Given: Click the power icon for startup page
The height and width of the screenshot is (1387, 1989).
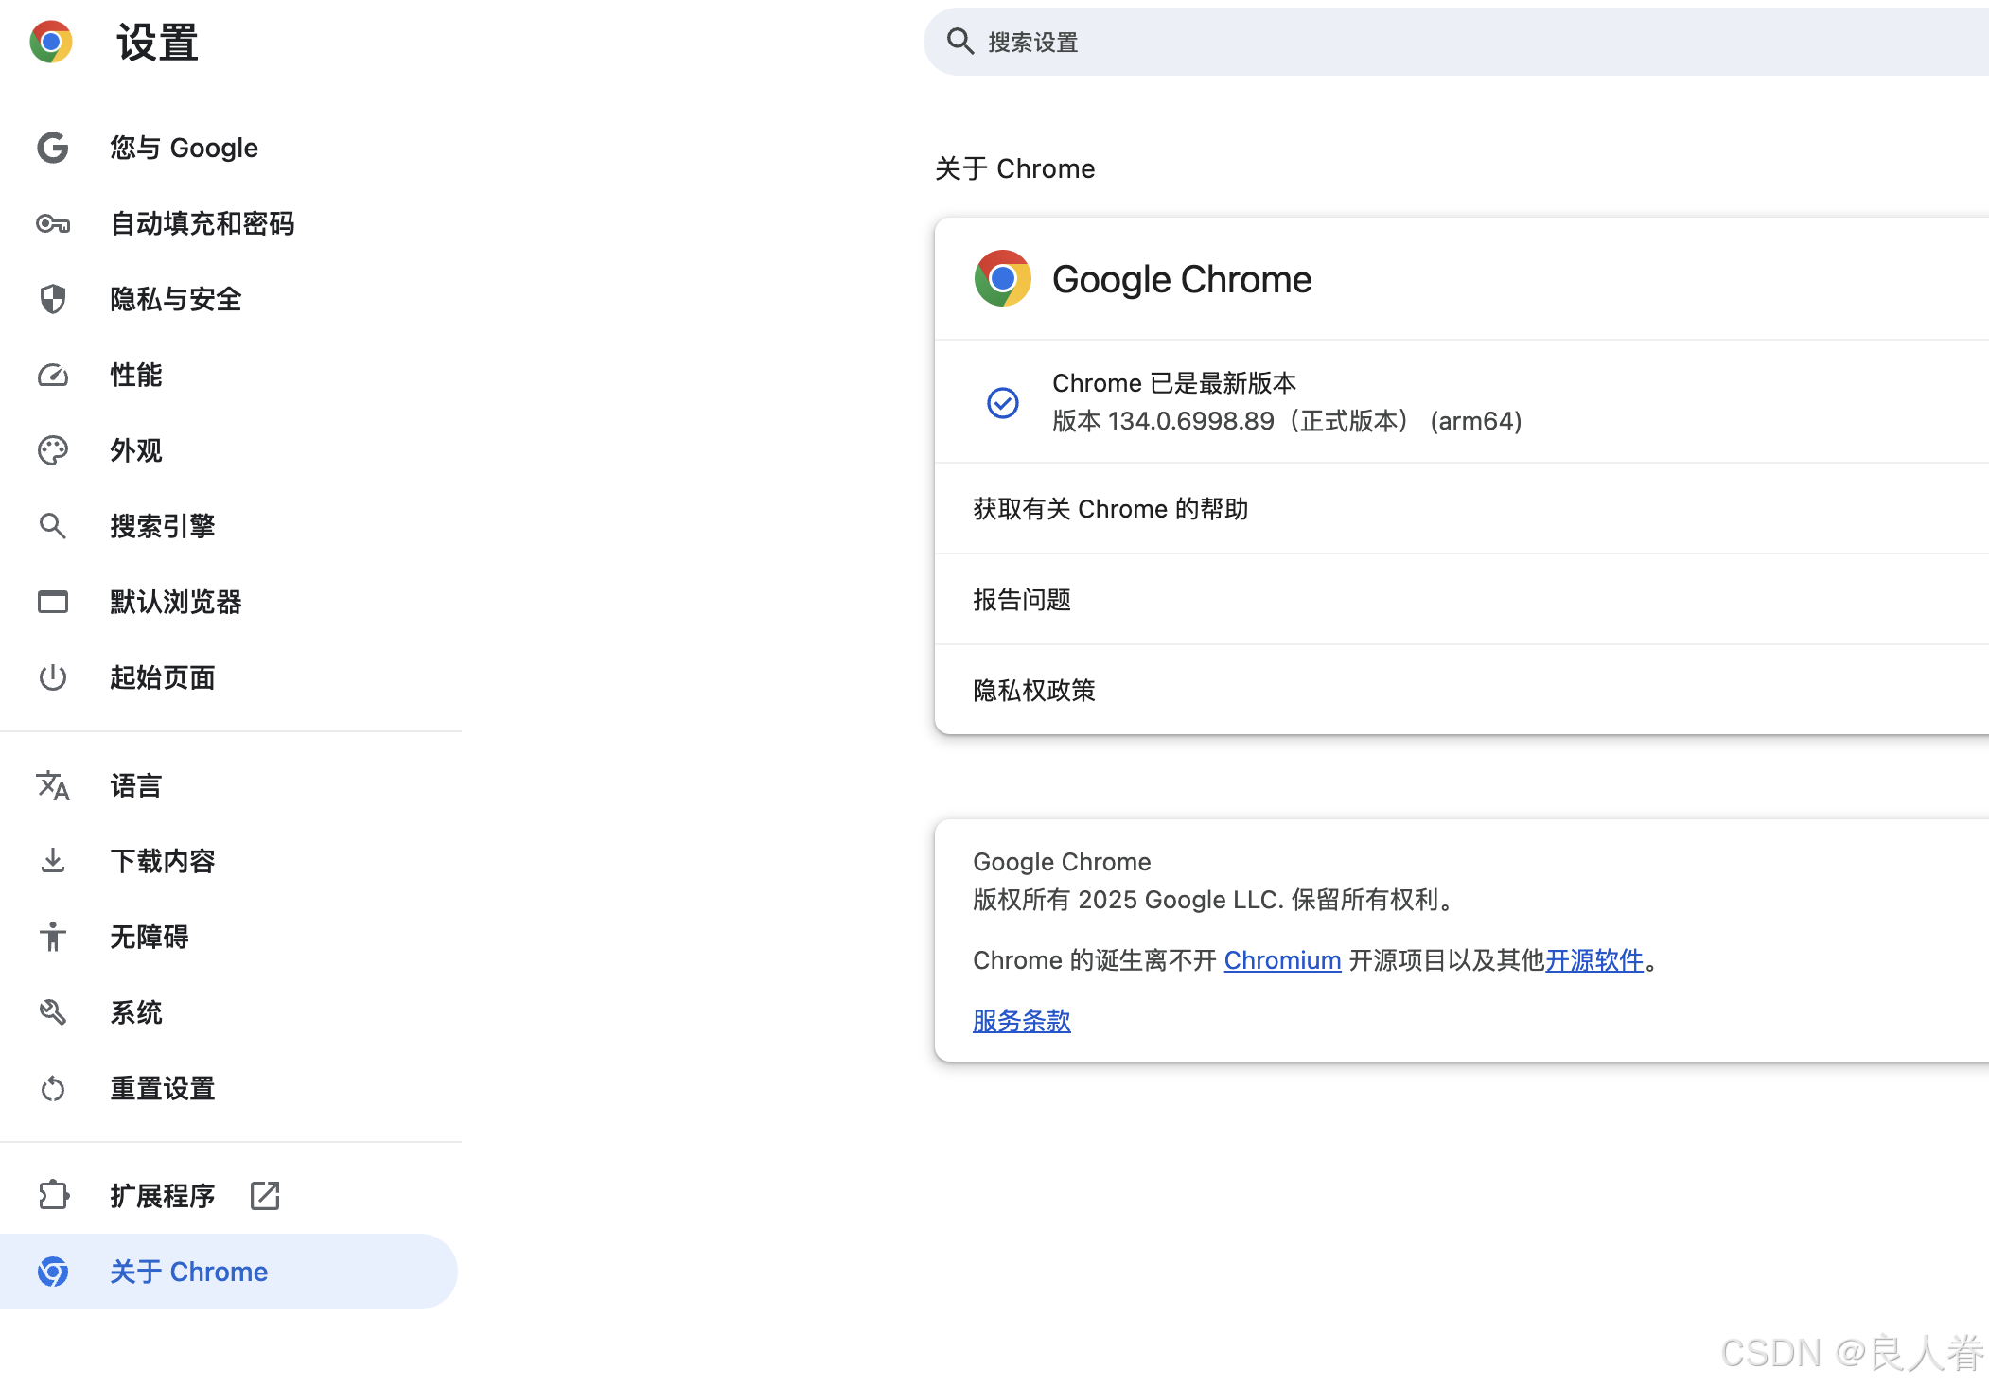Looking at the screenshot, I should tap(53, 677).
